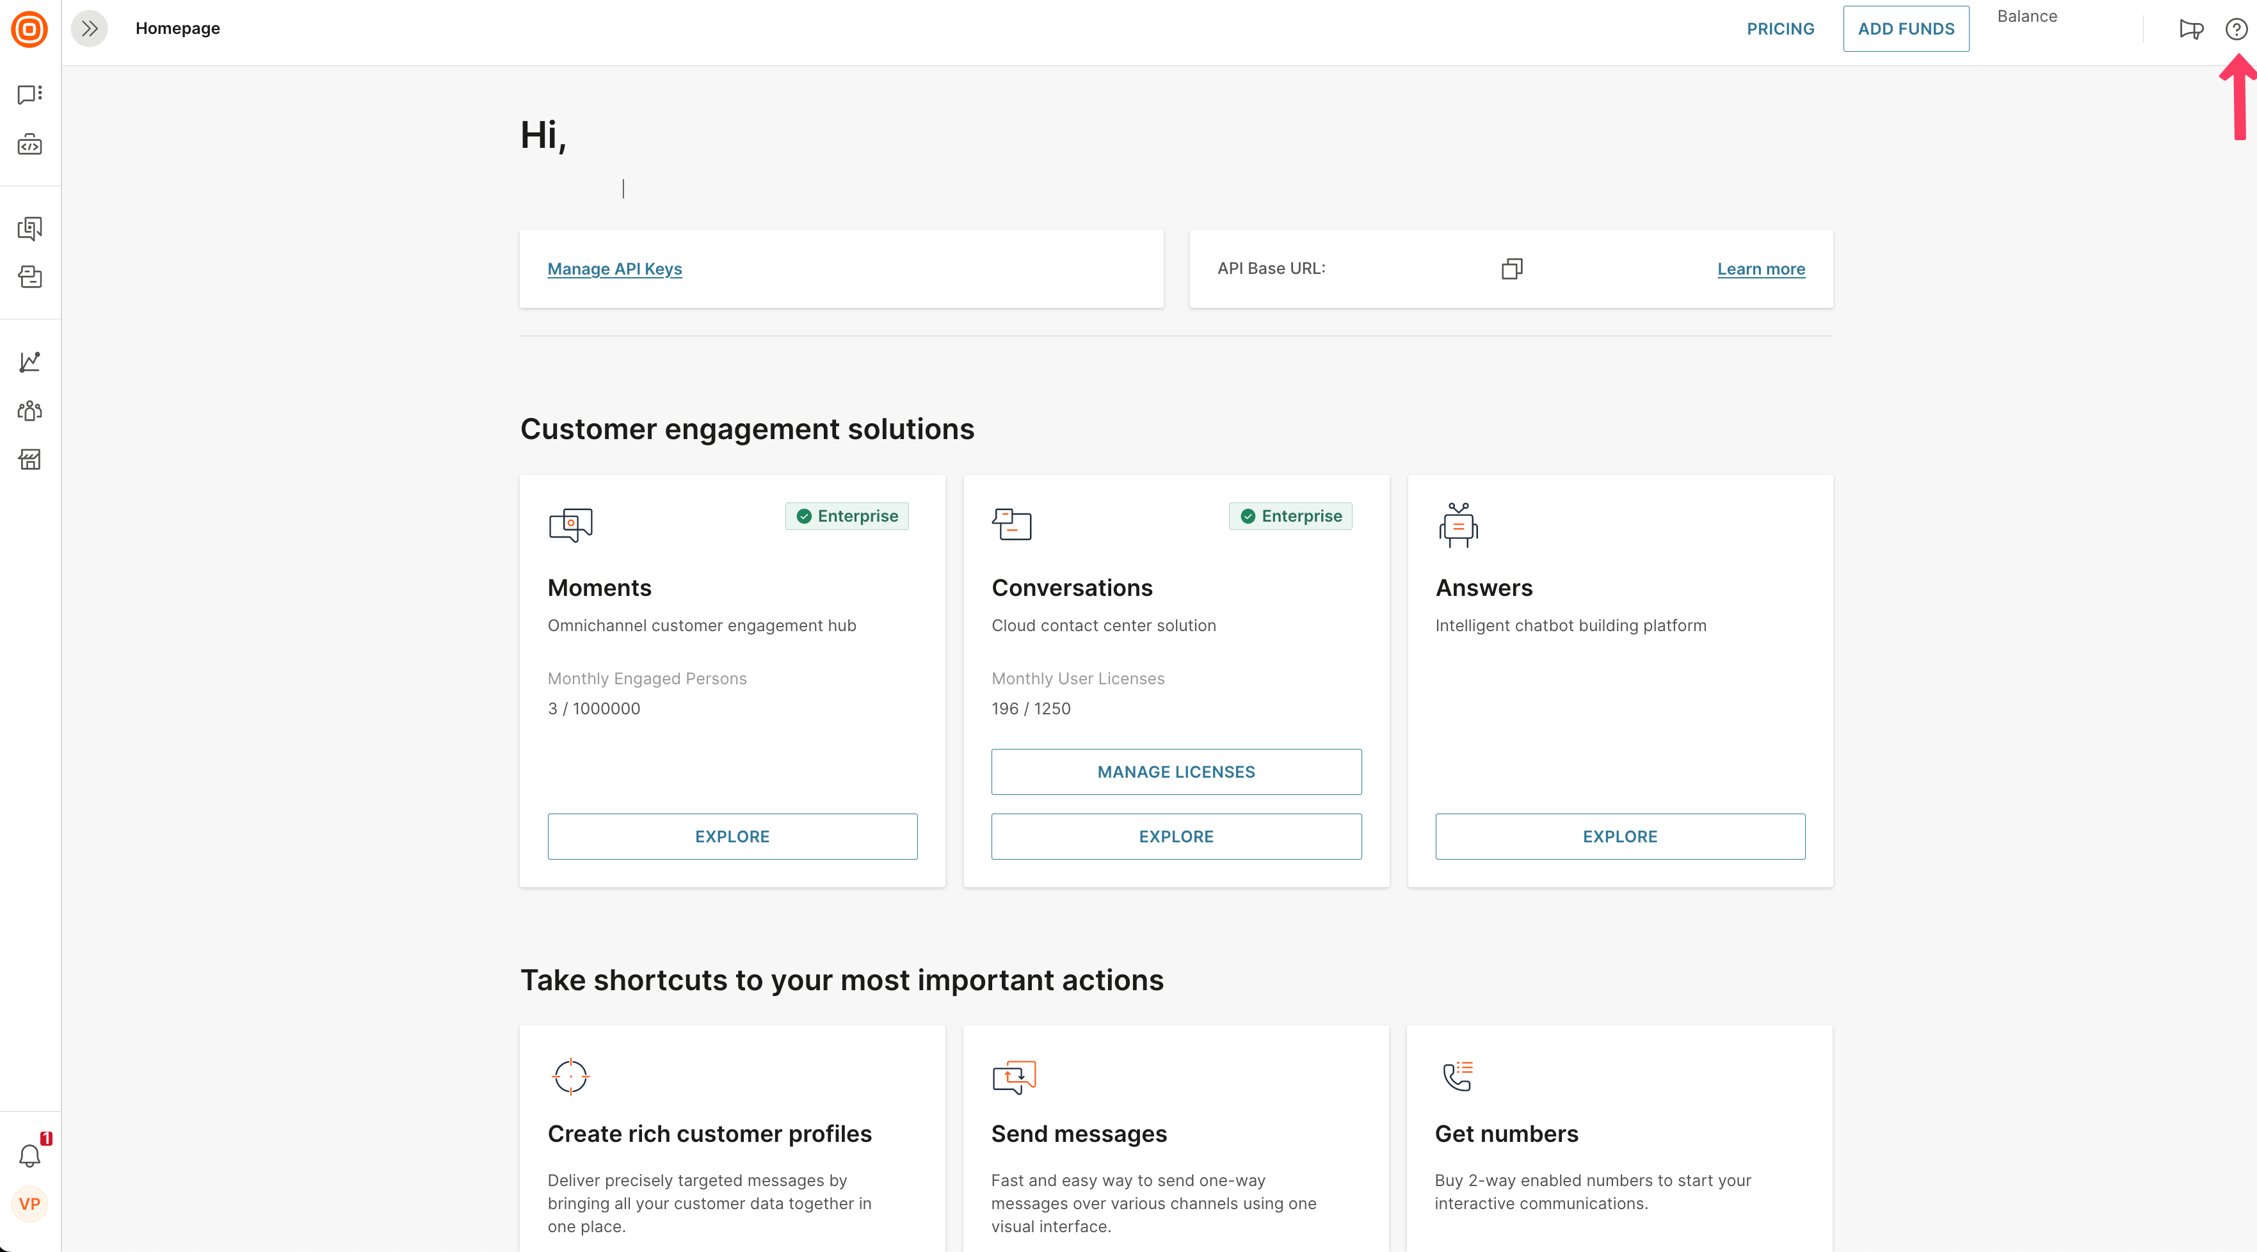Click Learn more about the API URL
This screenshot has height=1252, width=2257.
[x=1760, y=269]
